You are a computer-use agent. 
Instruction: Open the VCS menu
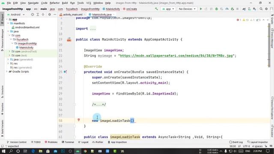pos(89,3)
